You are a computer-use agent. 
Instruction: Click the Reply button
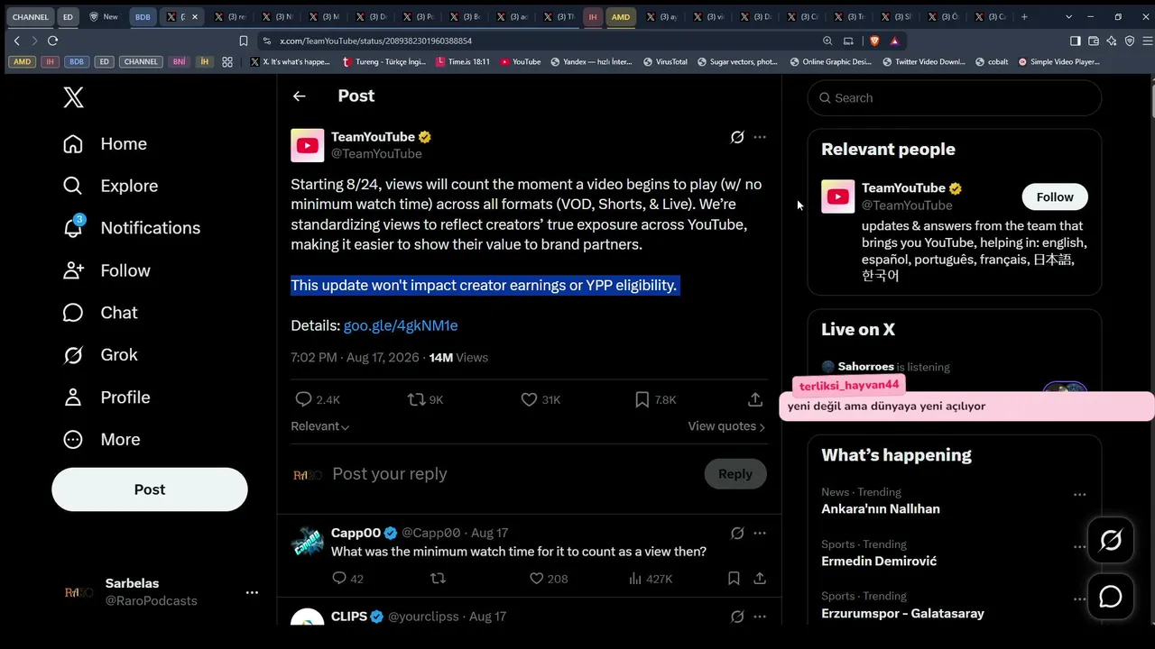pos(735,474)
